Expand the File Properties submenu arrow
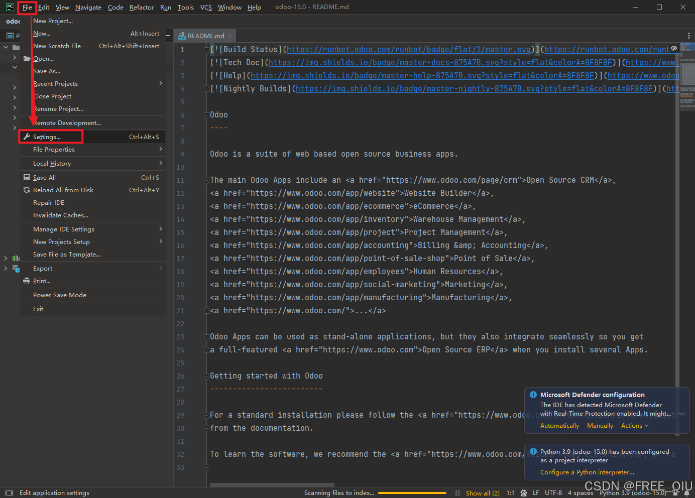 coord(161,149)
